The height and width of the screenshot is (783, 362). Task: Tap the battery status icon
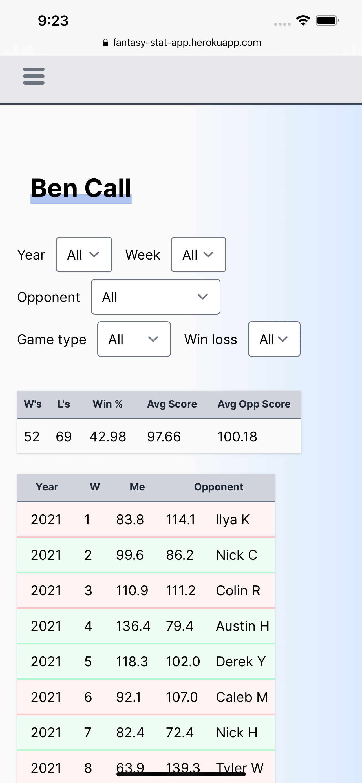327,21
